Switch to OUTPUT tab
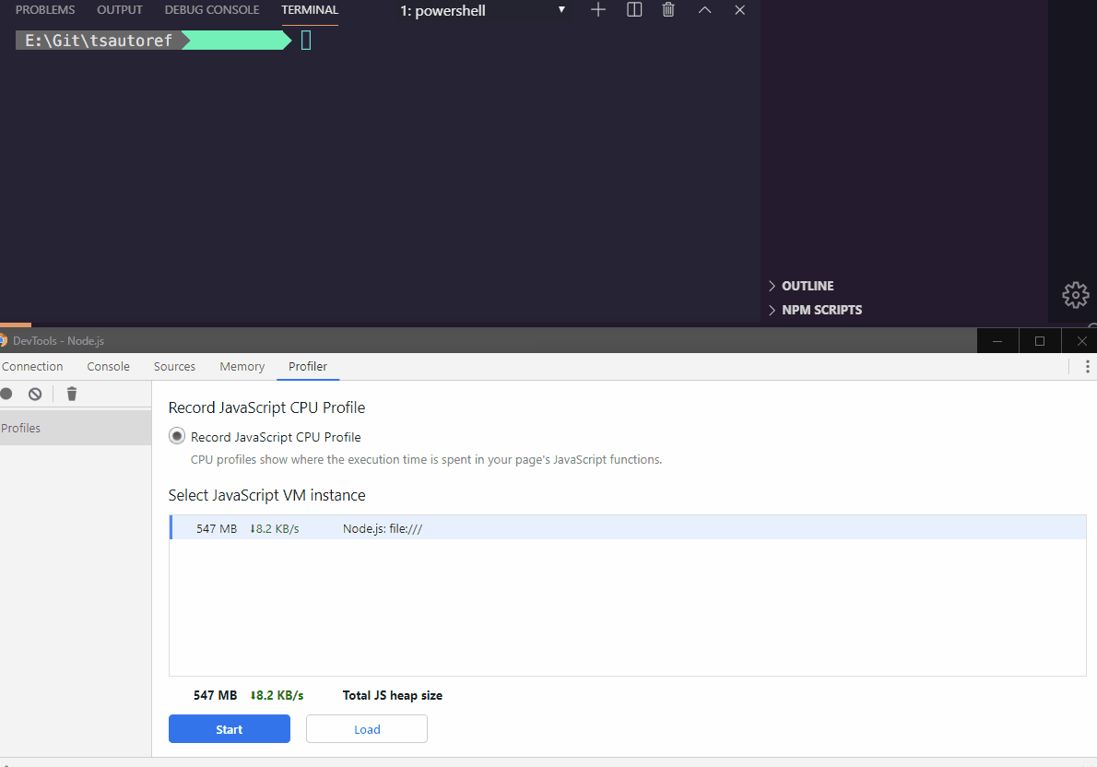 click(x=120, y=10)
